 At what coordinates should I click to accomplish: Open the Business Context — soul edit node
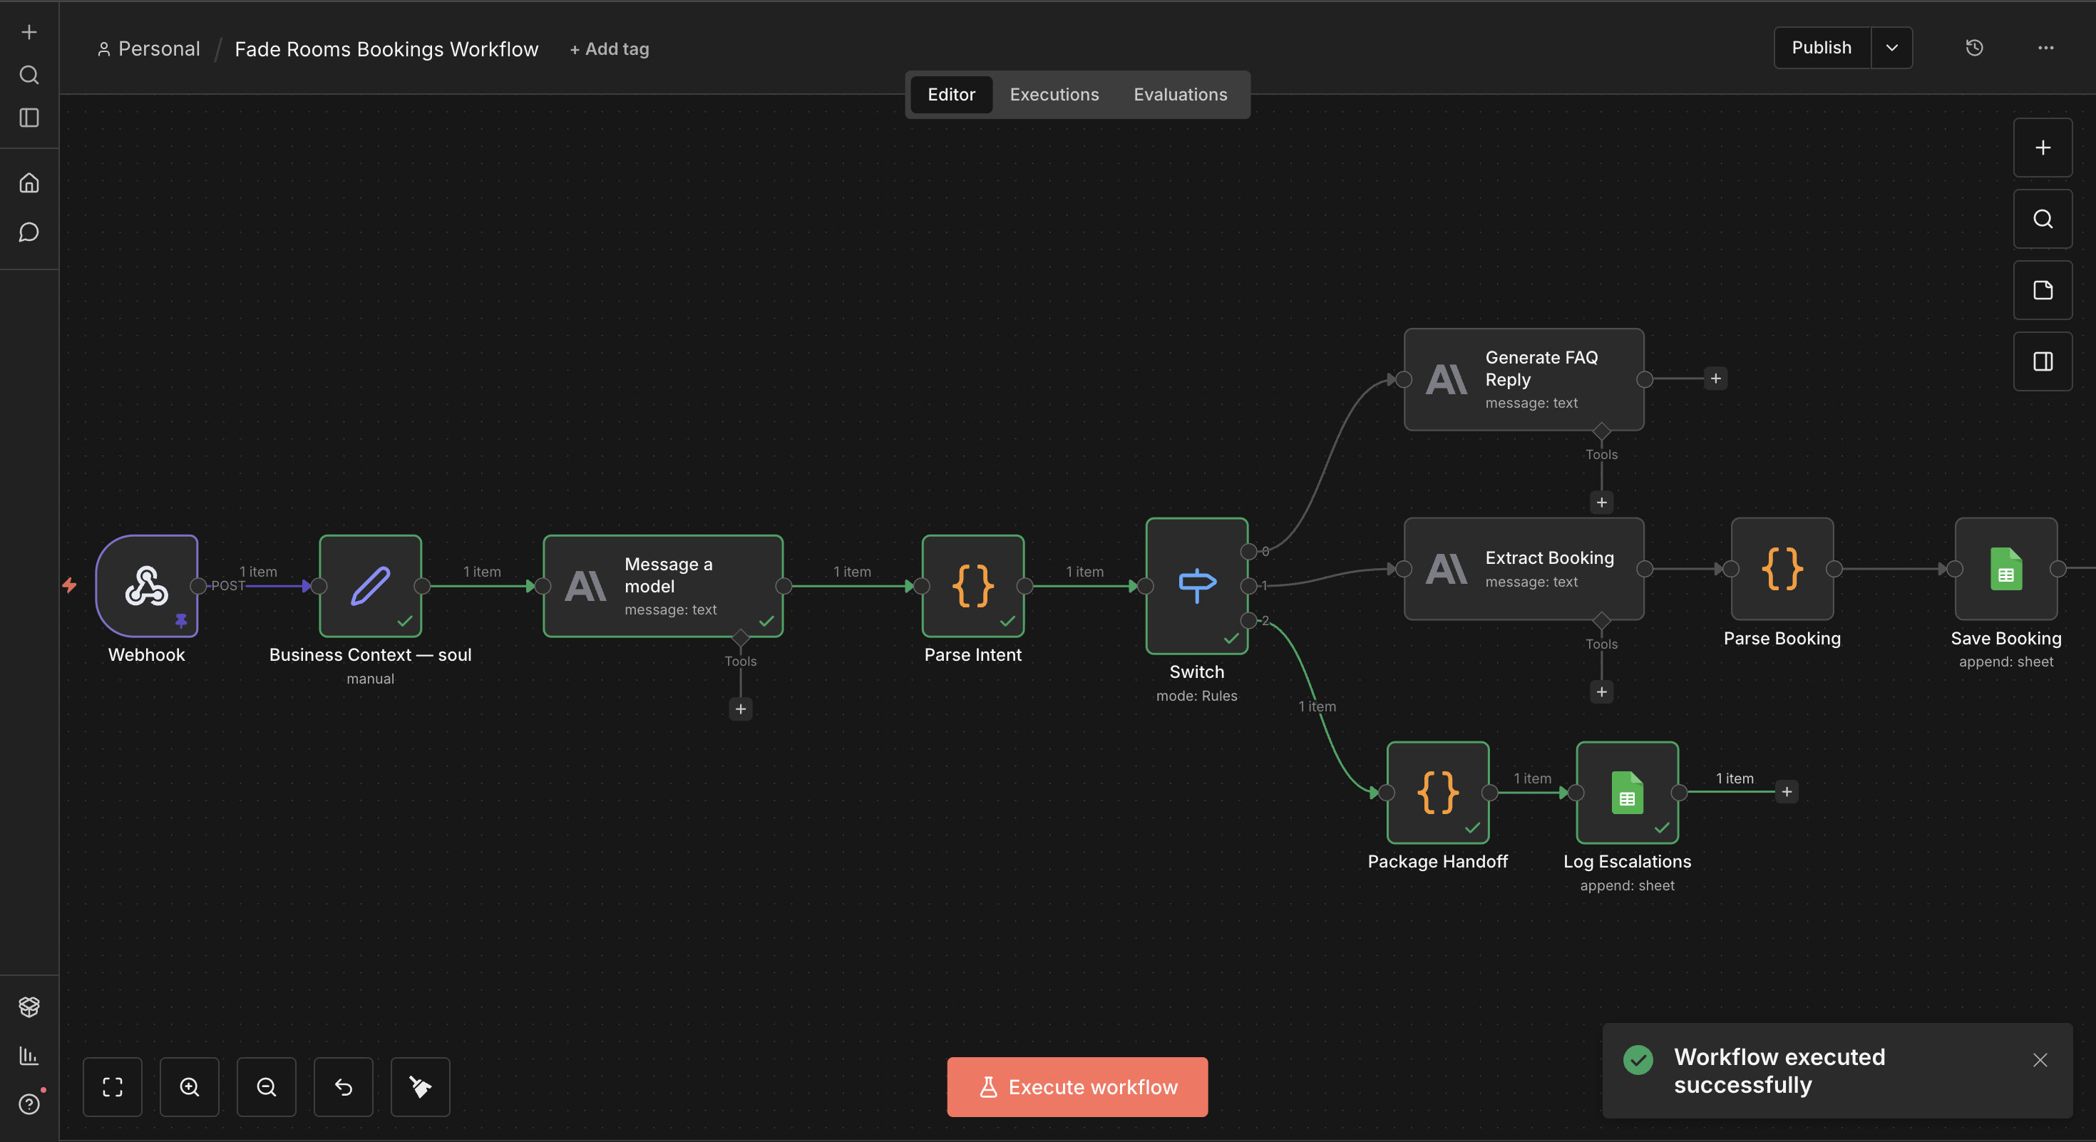point(370,586)
